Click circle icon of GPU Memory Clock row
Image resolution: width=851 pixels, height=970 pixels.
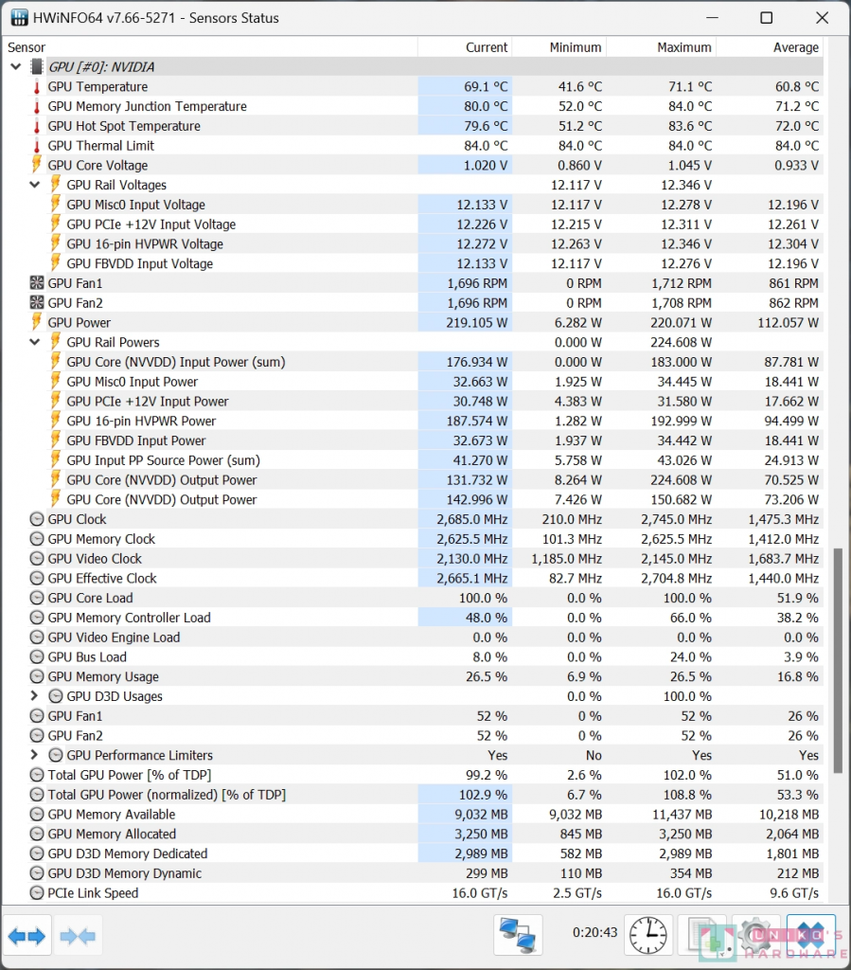click(37, 539)
